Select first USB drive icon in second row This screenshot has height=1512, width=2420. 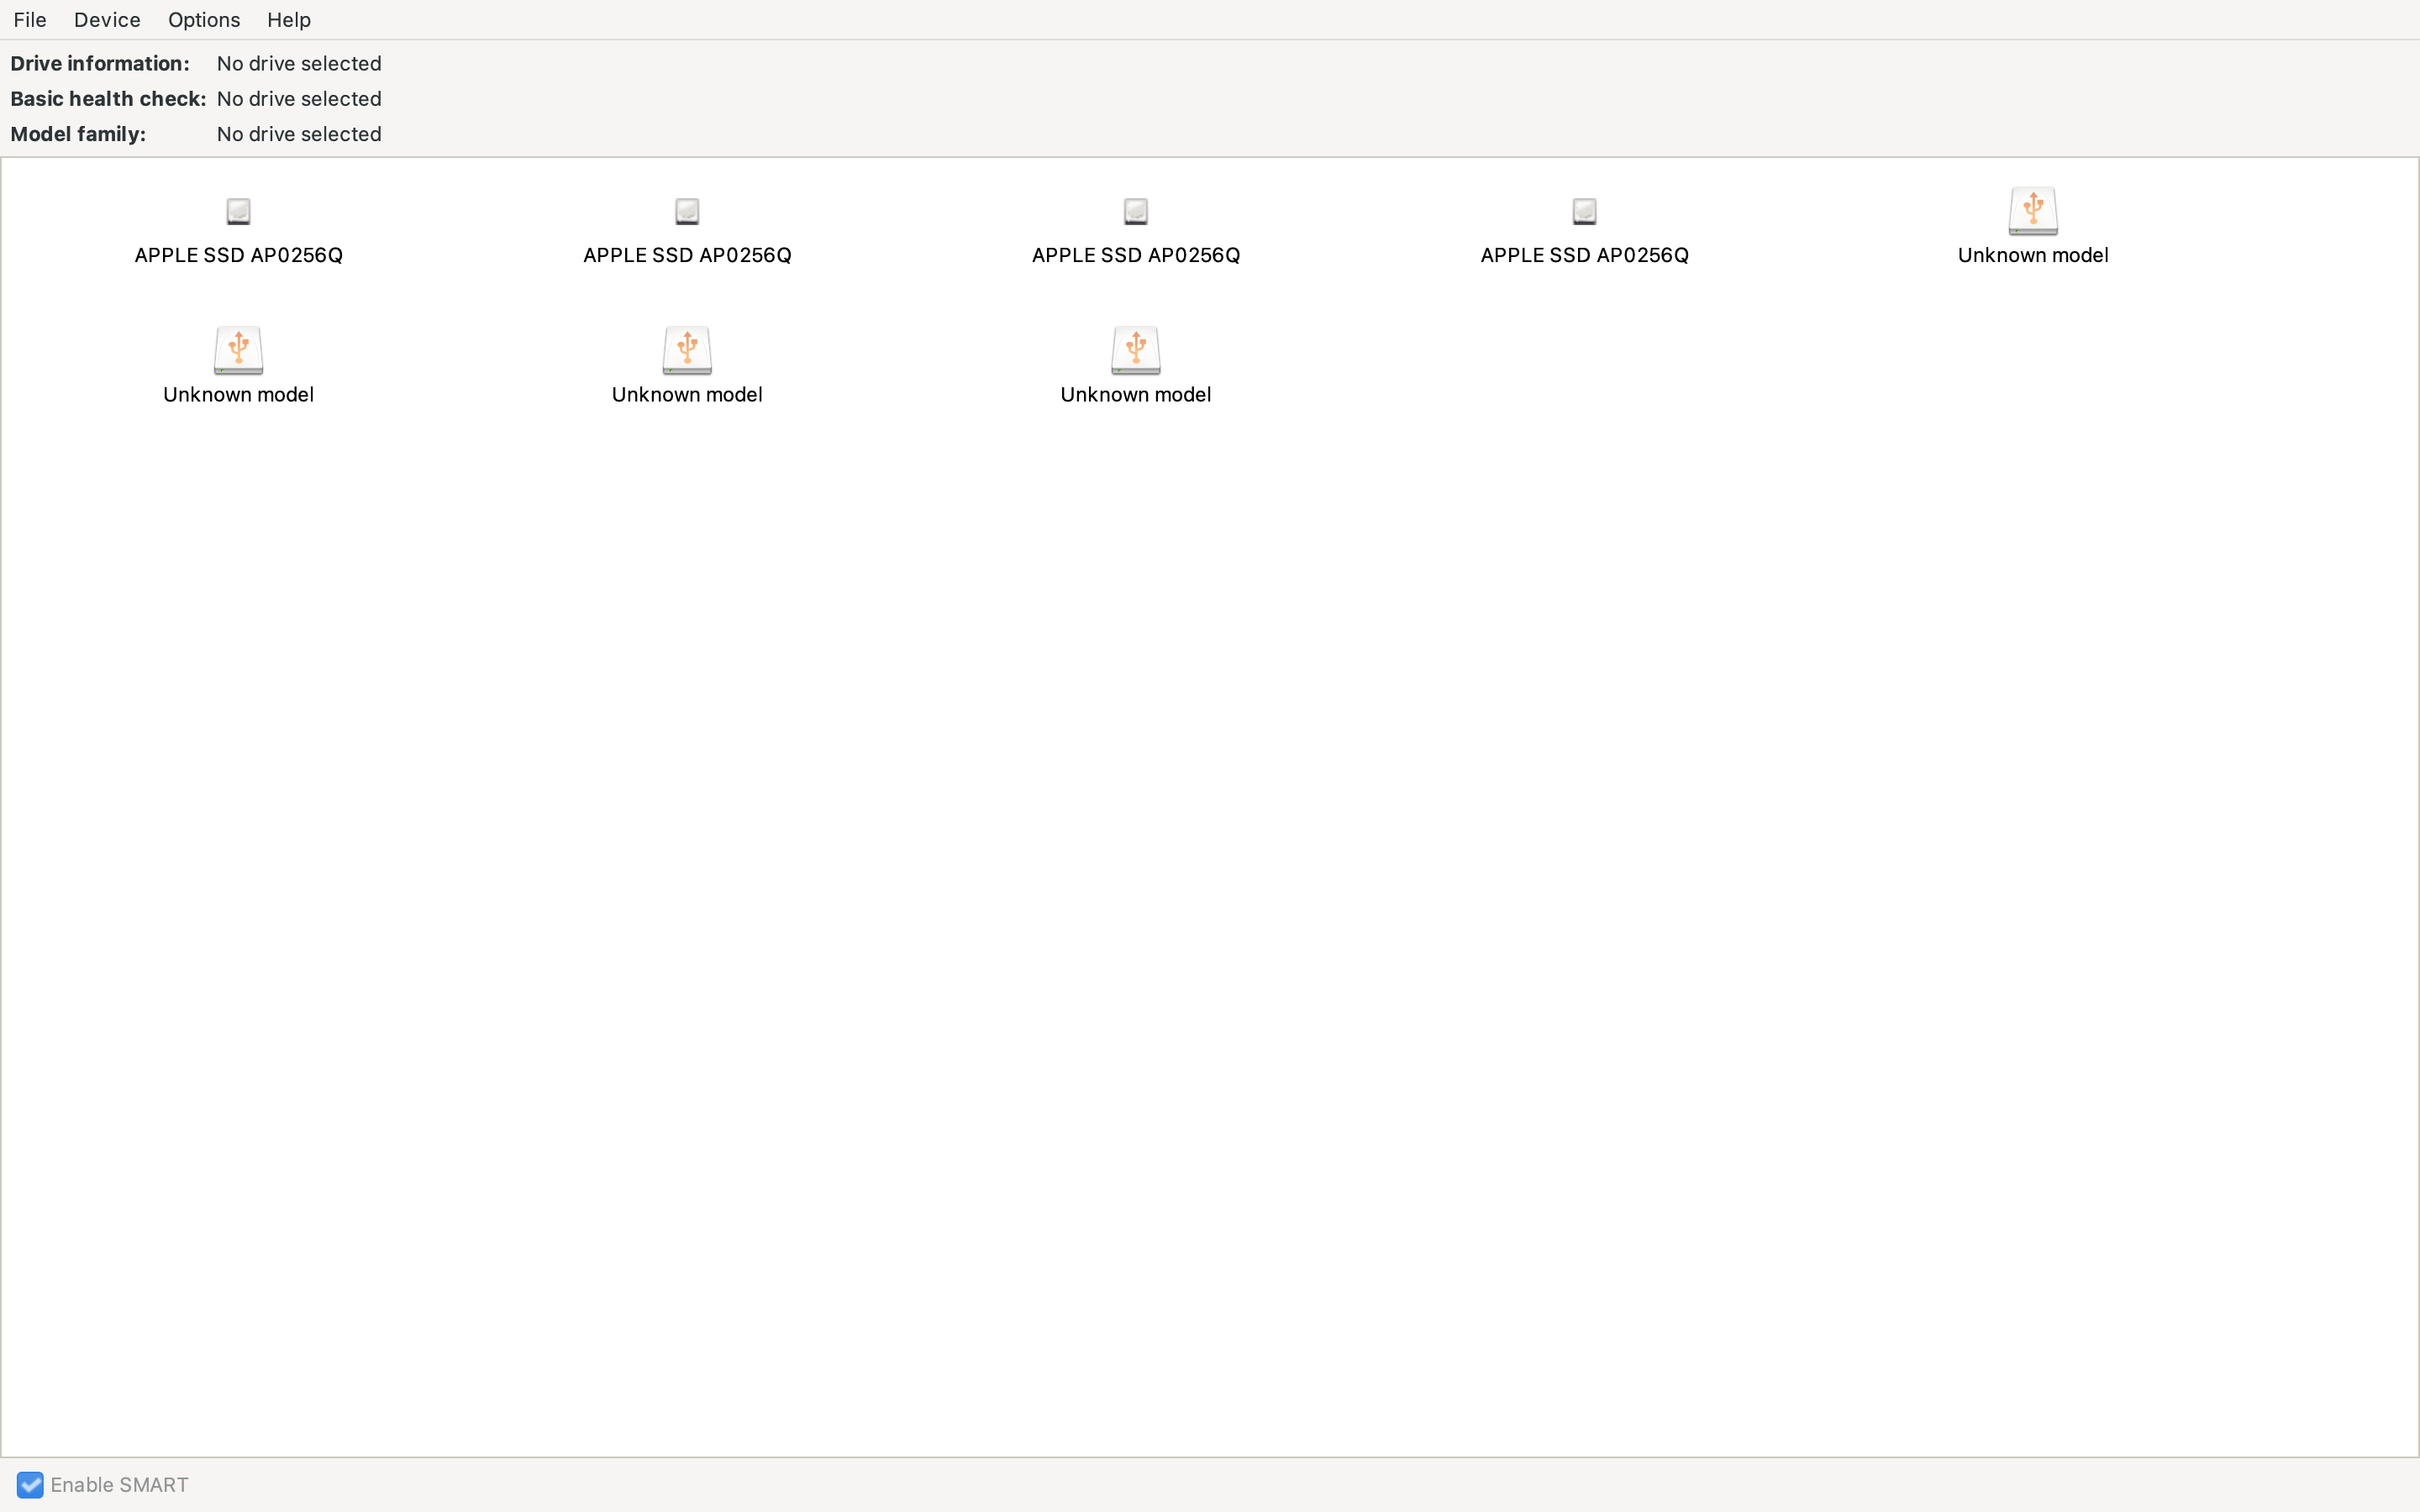[x=238, y=350]
